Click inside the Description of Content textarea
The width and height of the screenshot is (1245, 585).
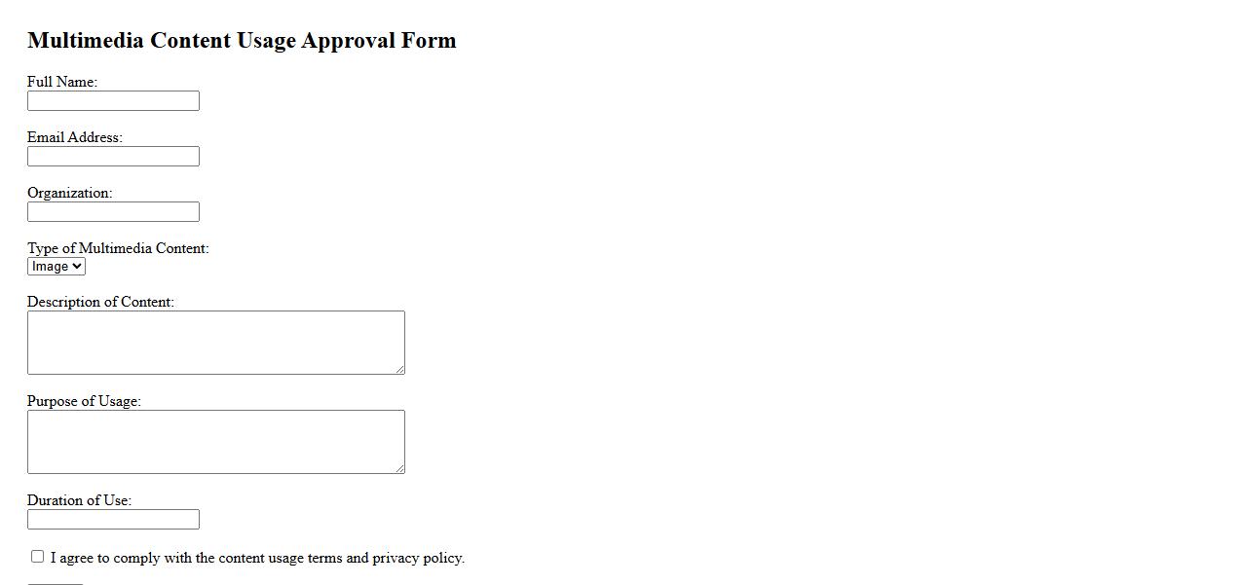[x=215, y=343]
